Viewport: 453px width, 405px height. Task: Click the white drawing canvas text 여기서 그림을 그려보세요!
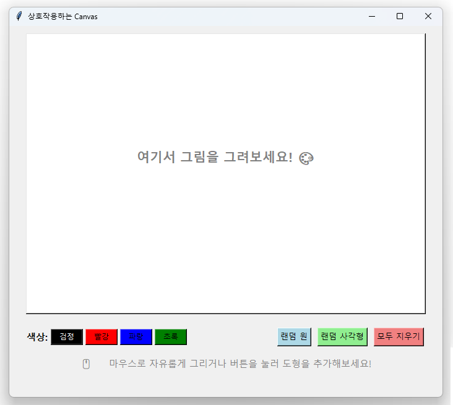215,157
